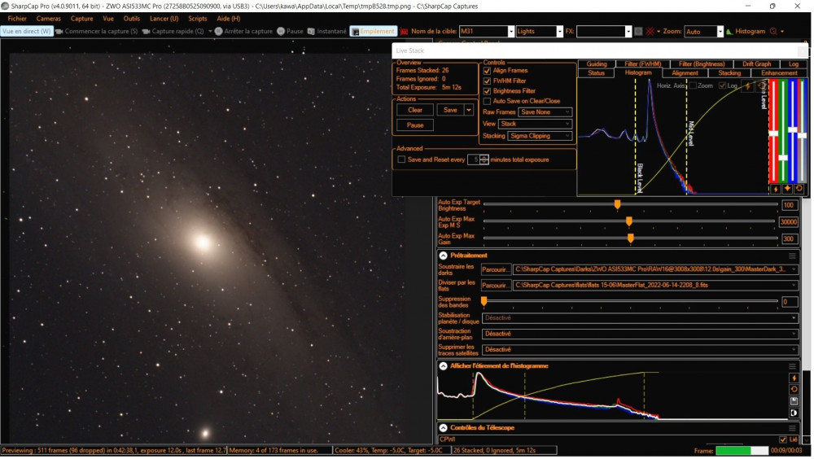Click Capture rapide toolbar button

click(x=173, y=31)
